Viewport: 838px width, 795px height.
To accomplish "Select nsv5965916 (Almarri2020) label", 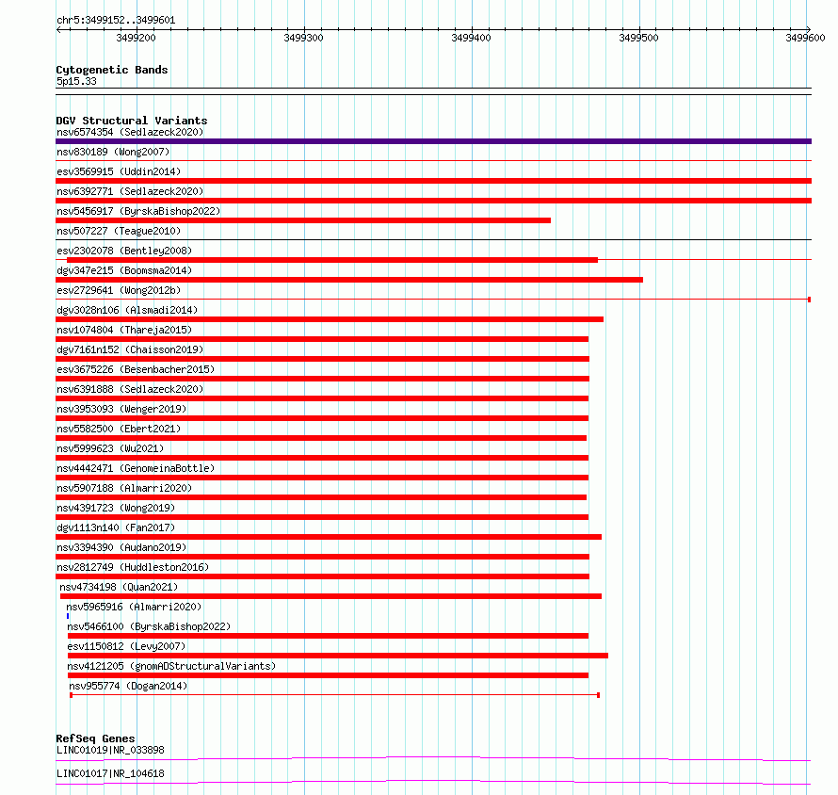I will (x=134, y=607).
